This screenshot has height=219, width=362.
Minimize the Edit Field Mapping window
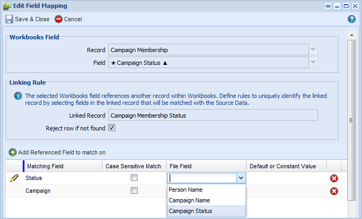[337, 6]
